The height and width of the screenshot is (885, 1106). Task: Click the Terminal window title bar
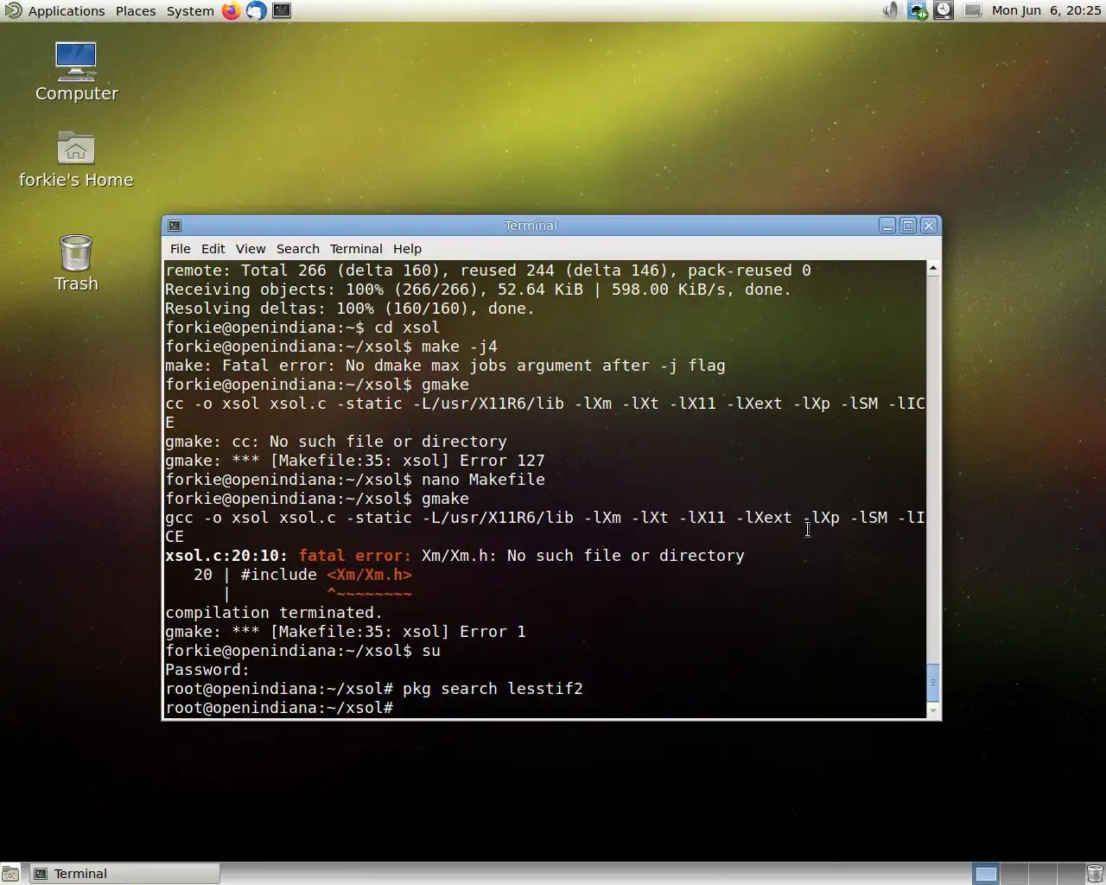point(531,226)
